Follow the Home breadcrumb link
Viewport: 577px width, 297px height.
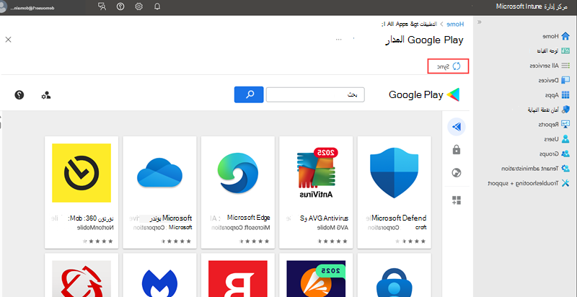coord(455,25)
